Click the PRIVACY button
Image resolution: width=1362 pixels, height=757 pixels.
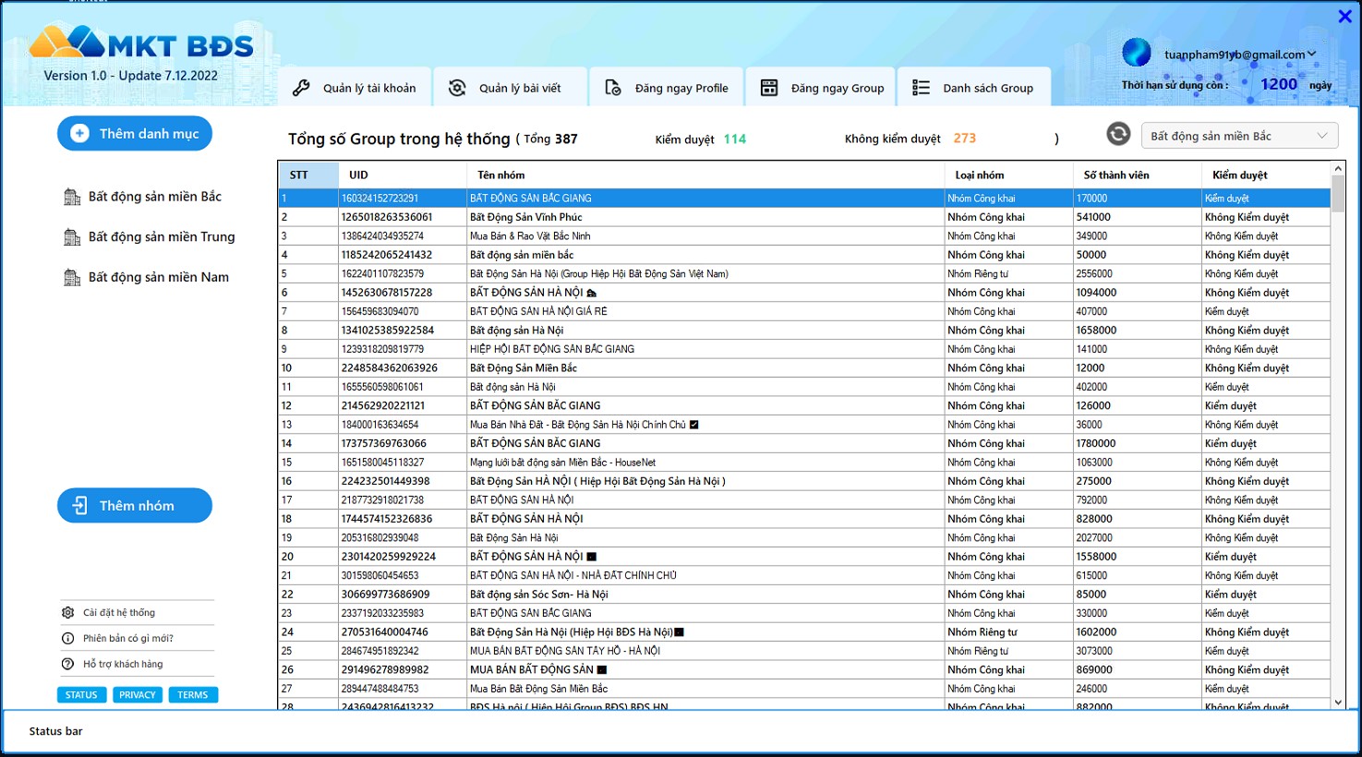pyautogui.click(x=138, y=695)
